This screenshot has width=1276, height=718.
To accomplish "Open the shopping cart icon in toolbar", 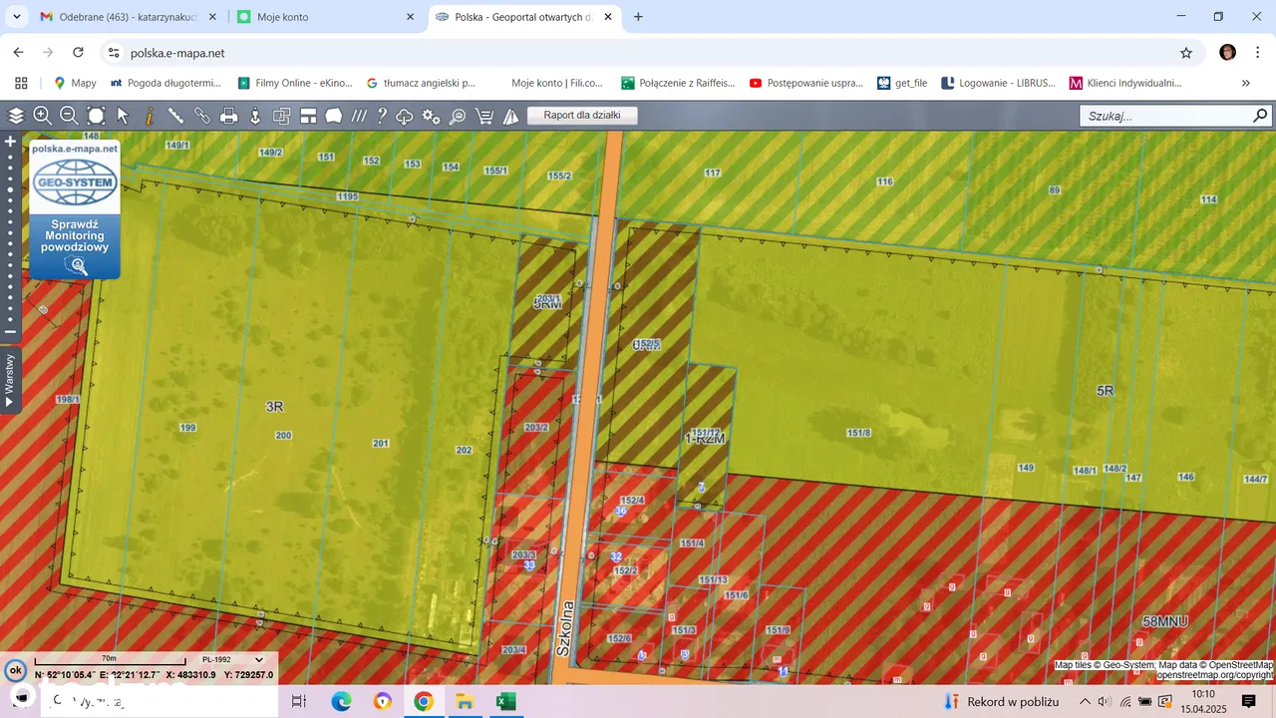I will coord(484,116).
